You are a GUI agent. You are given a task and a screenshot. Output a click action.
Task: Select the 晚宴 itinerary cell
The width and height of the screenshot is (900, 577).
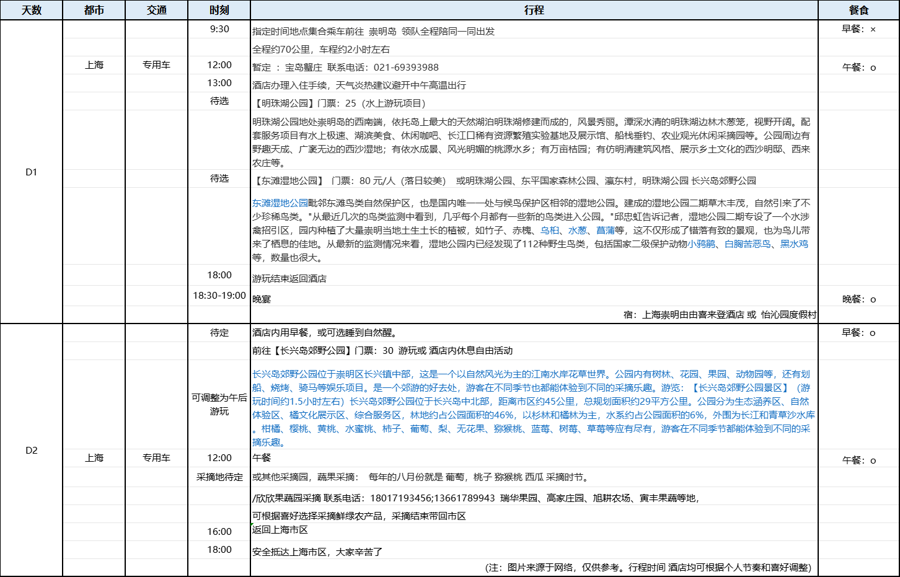(534, 299)
